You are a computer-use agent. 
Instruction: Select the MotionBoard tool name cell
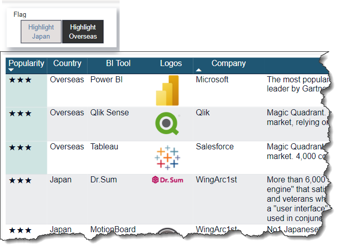tap(113, 230)
